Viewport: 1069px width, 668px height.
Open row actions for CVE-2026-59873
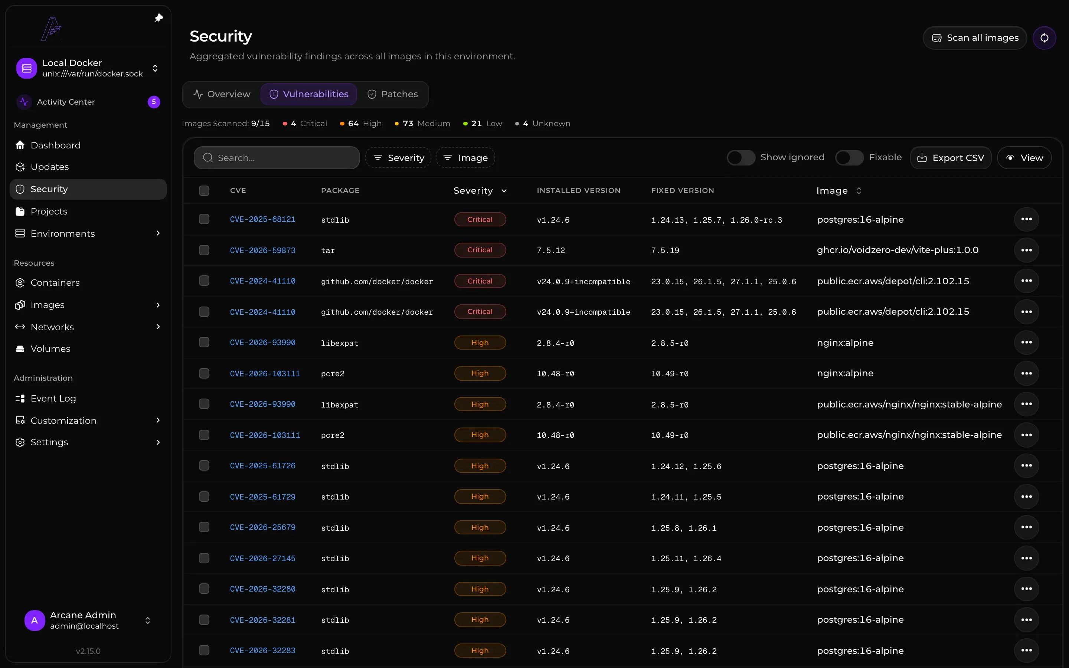click(x=1026, y=250)
